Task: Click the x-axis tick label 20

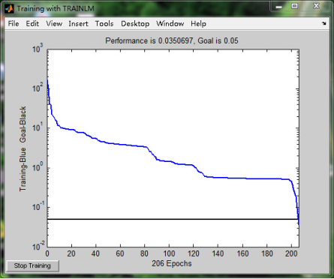Action: pos(71,253)
